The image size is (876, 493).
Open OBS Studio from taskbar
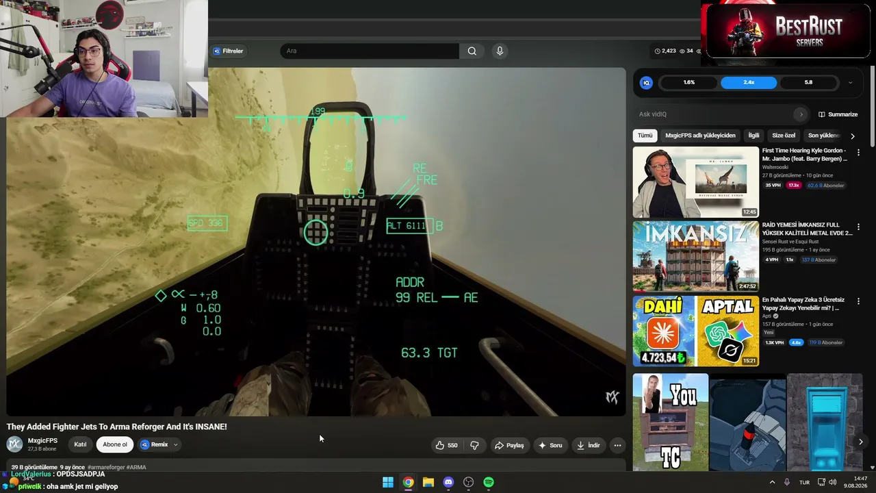point(469,482)
